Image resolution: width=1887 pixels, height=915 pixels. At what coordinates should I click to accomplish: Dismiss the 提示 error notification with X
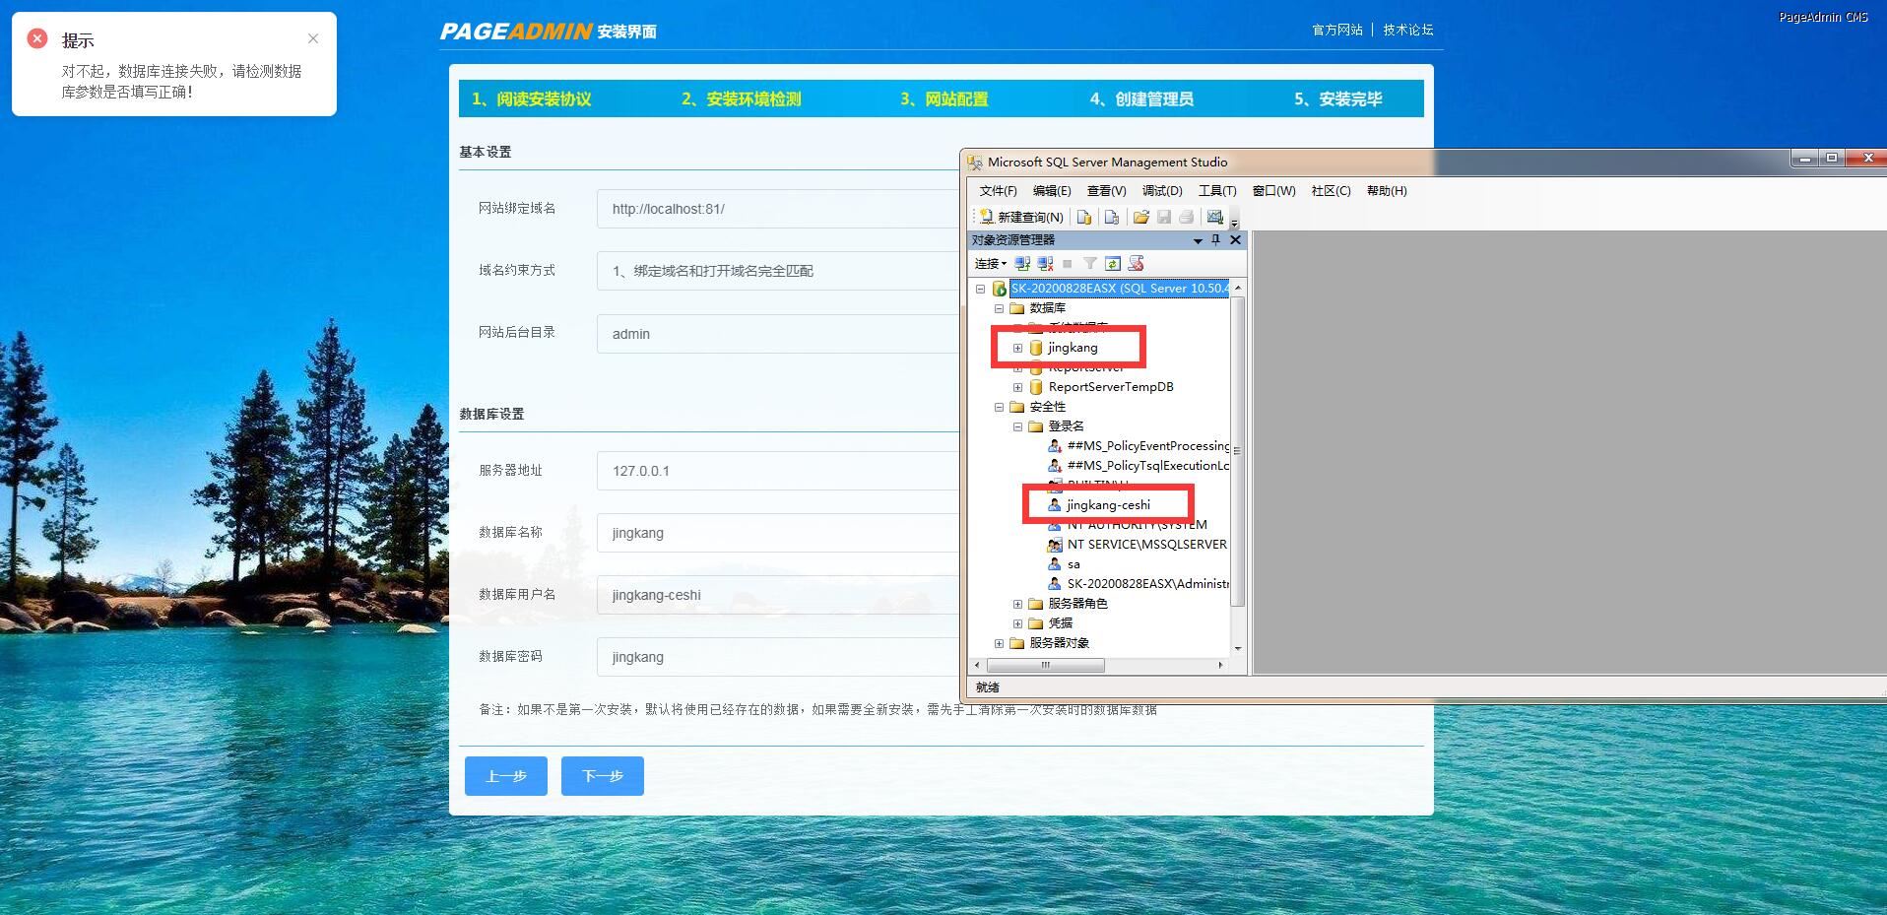click(313, 38)
